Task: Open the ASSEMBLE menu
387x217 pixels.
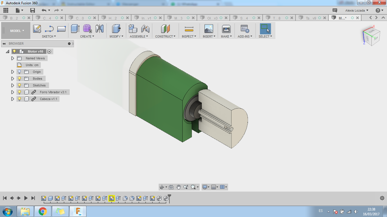Action: 139,36
